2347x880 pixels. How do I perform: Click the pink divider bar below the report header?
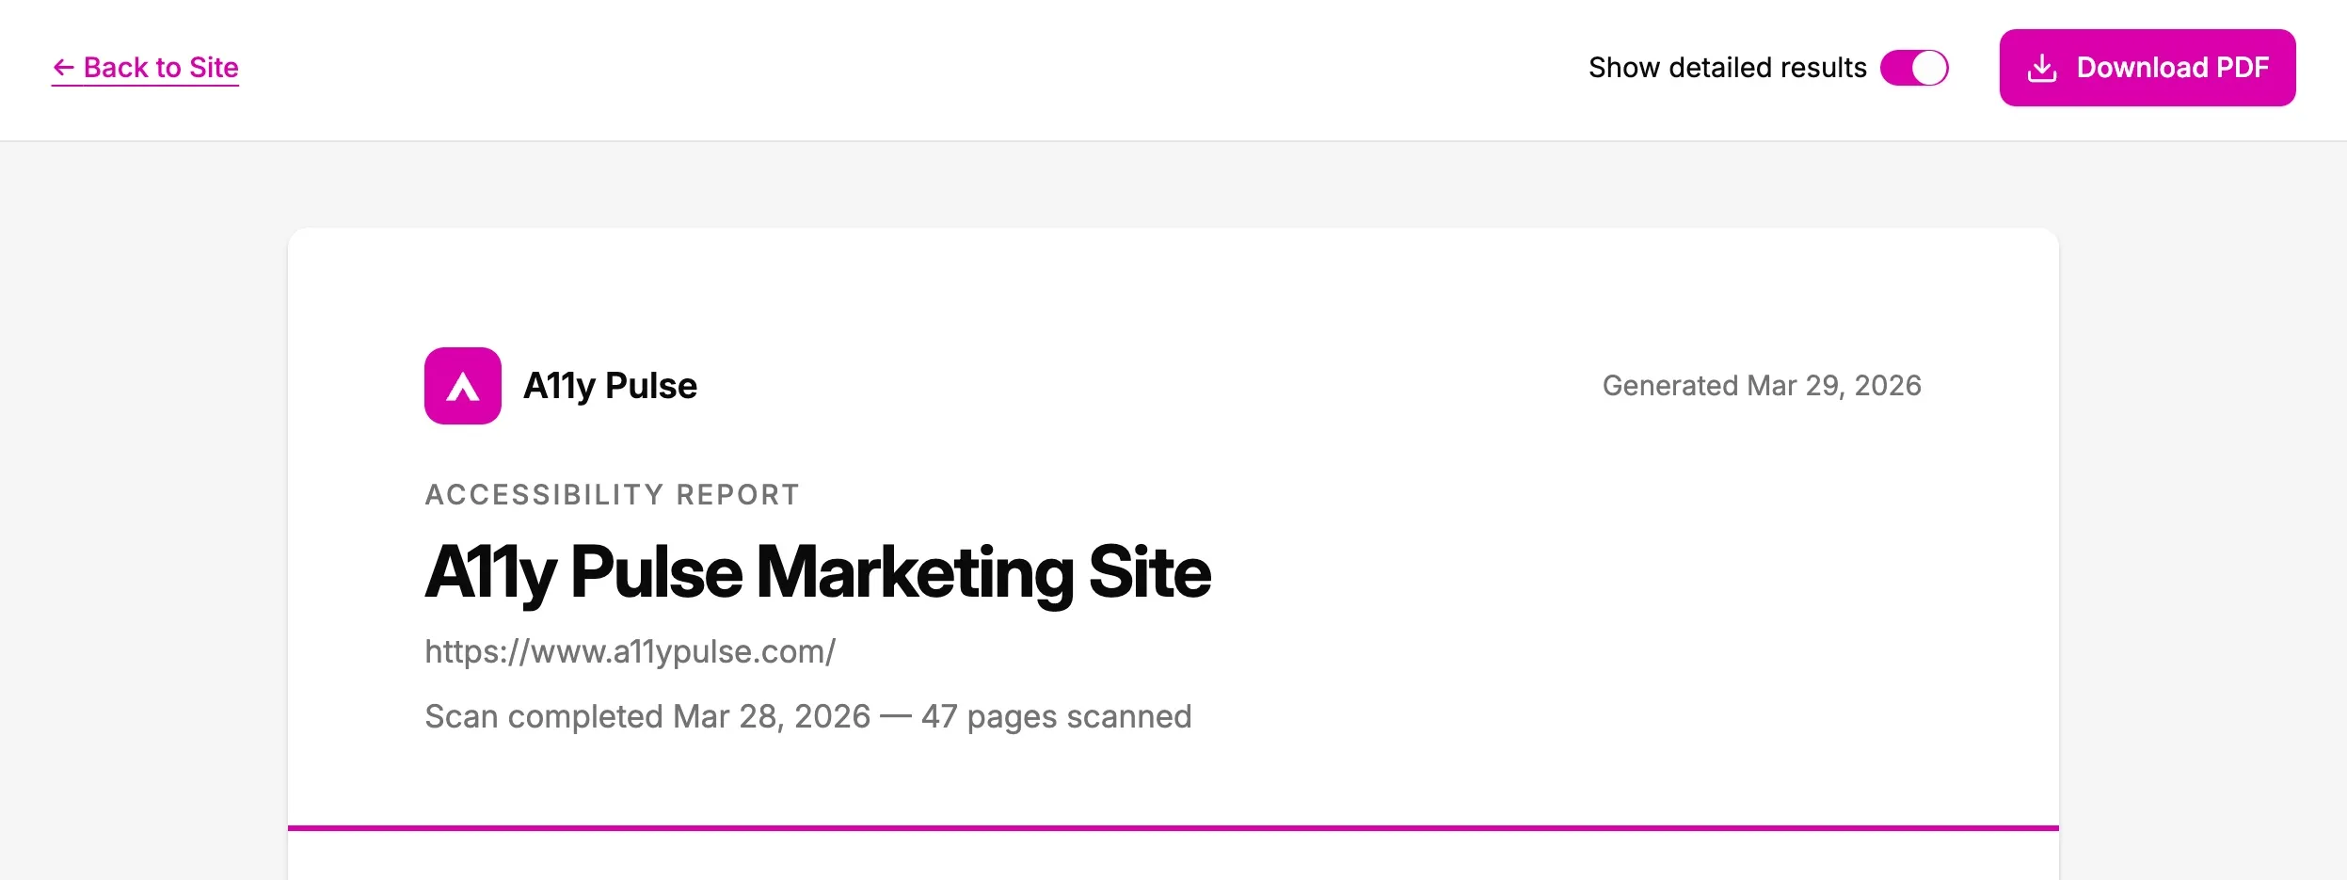click(1173, 827)
